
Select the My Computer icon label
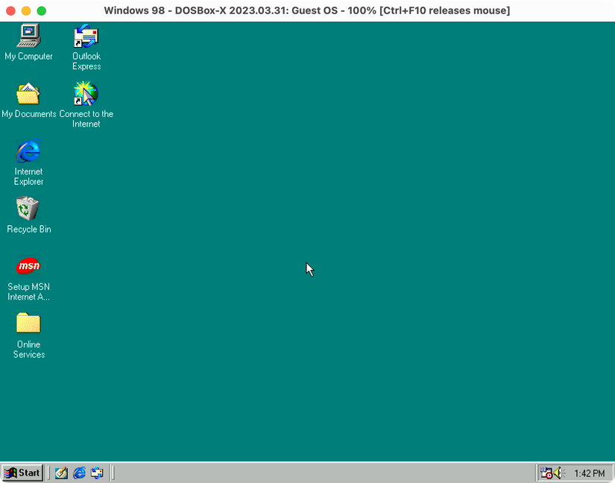coord(28,56)
